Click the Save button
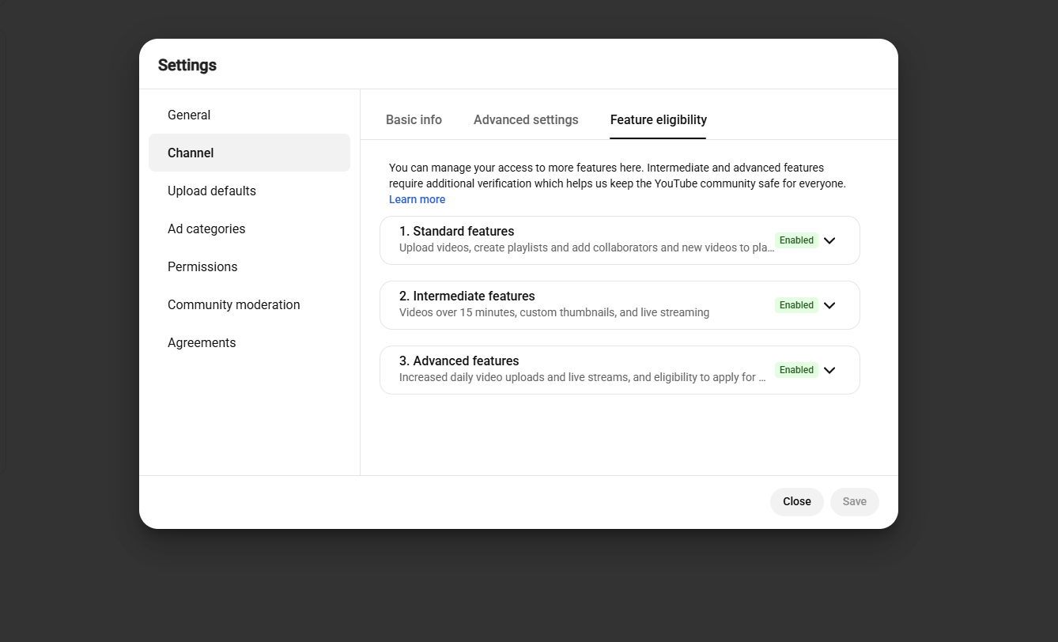 click(x=855, y=502)
